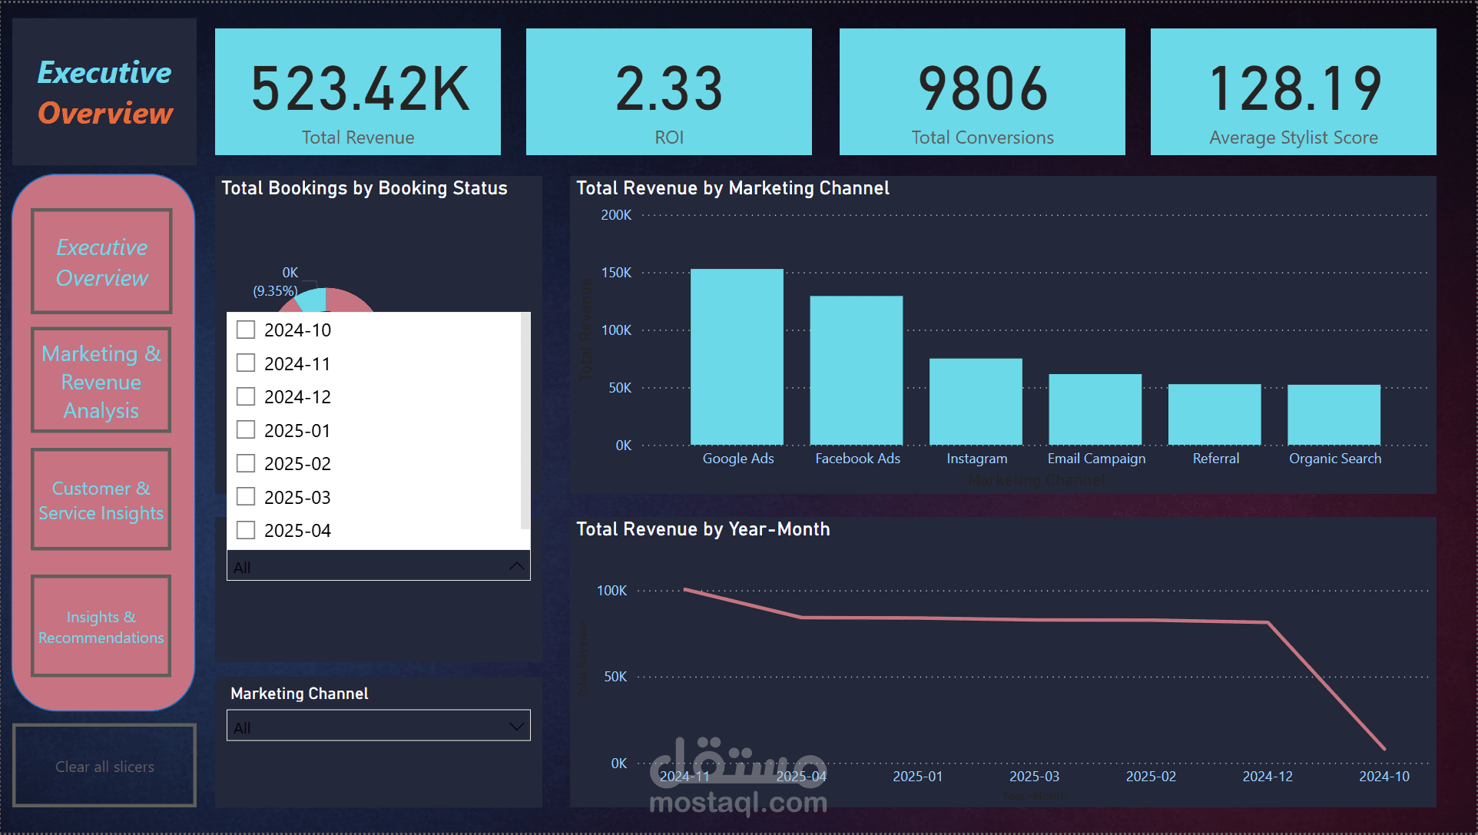Click the Instagram revenue bar
This screenshot has width=1478, height=835.
point(976,402)
